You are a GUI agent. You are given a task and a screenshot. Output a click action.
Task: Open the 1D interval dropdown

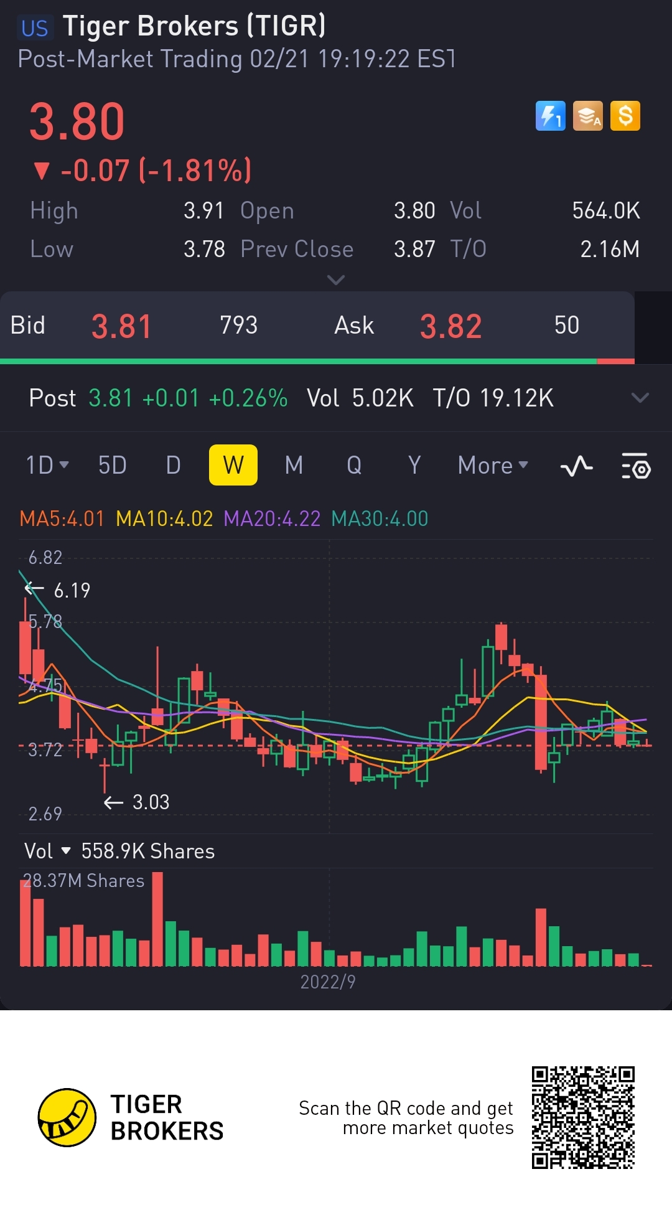47,465
